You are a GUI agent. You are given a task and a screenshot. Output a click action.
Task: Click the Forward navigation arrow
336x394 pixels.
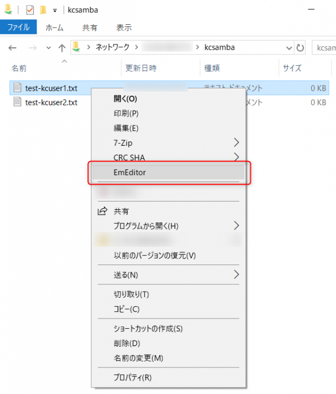[33, 47]
